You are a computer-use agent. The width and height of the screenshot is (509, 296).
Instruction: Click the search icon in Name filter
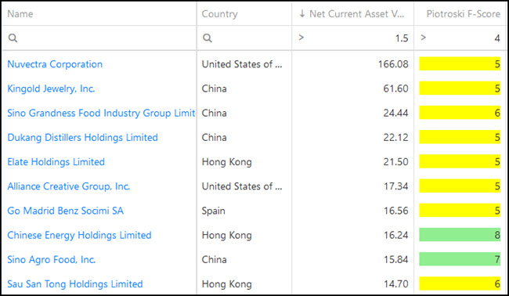[13, 38]
